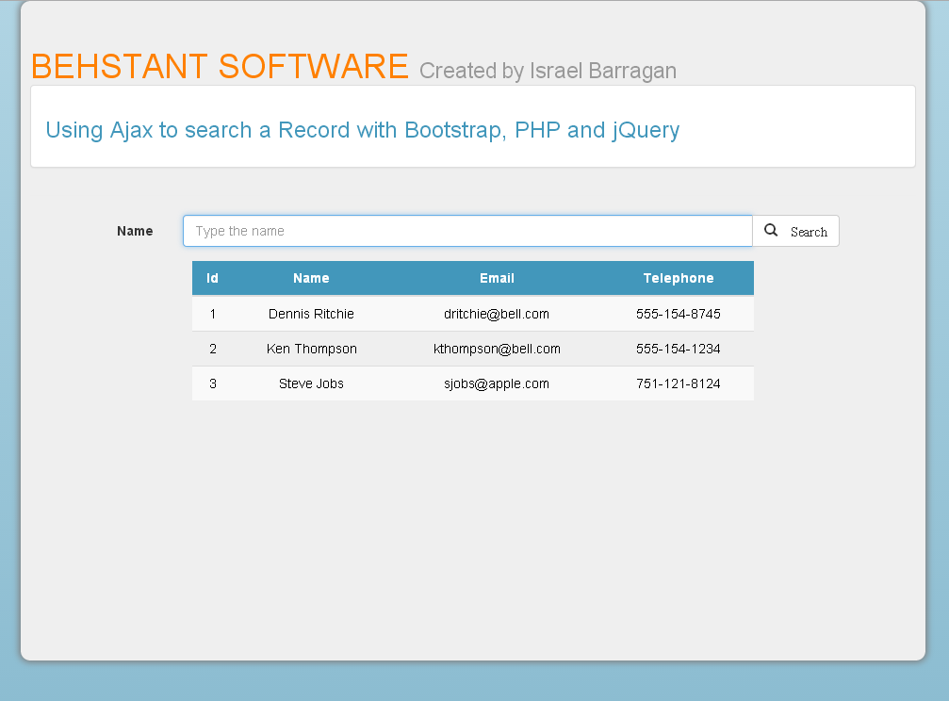Select the id cell '3'
Viewport: 949px width, 701px height.
coord(212,383)
